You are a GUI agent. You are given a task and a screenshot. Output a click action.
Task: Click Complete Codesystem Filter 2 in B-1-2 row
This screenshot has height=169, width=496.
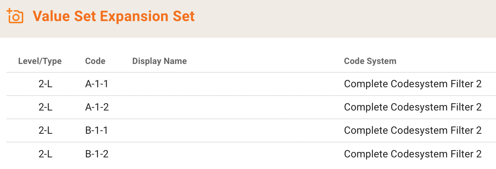(x=413, y=154)
